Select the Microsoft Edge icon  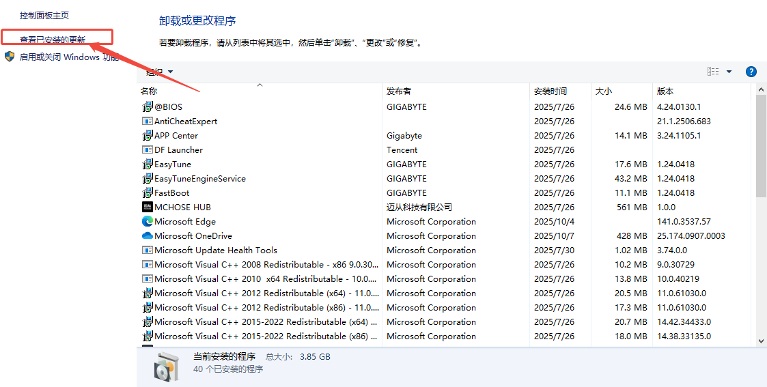pos(147,222)
